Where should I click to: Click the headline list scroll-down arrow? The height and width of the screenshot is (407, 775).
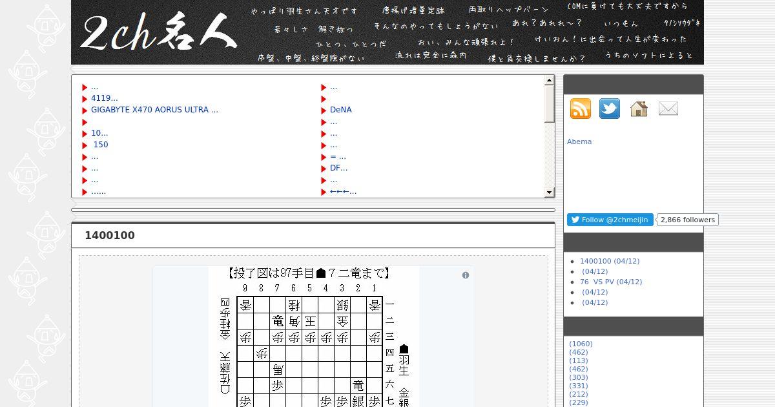(550, 192)
